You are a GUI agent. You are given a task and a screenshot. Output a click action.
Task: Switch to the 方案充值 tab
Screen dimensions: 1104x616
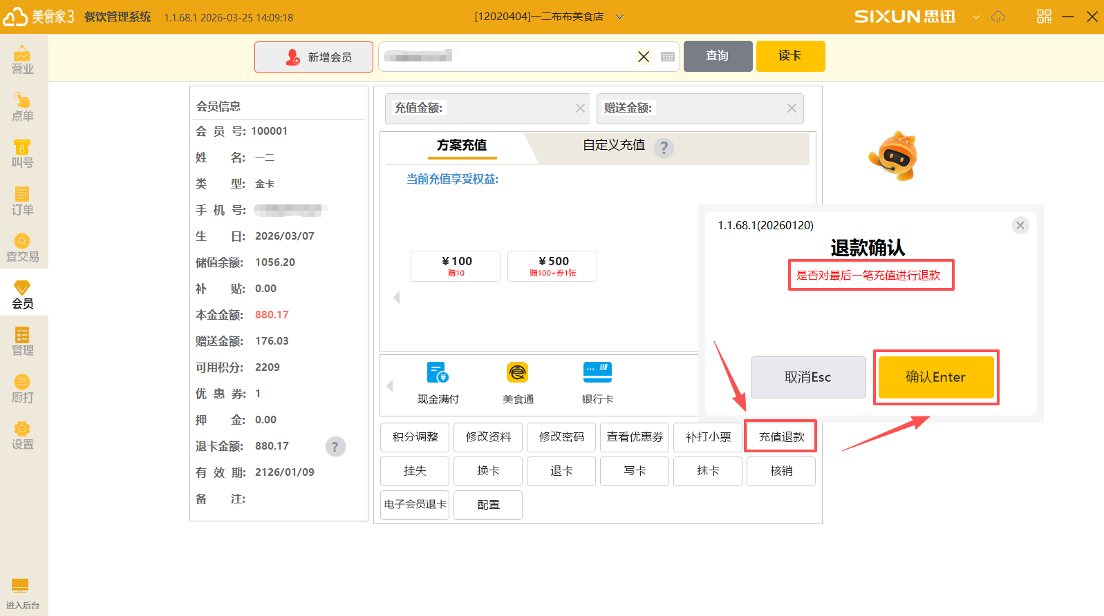(x=461, y=146)
